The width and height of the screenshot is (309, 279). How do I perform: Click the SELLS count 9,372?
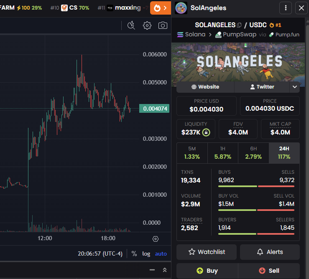pyautogui.click(x=287, y=180)
